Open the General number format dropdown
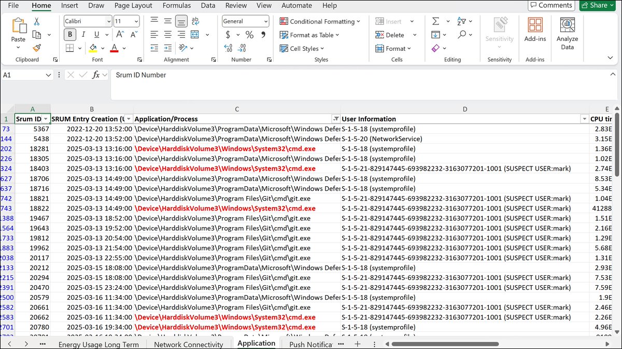 [x=266, y=21]
